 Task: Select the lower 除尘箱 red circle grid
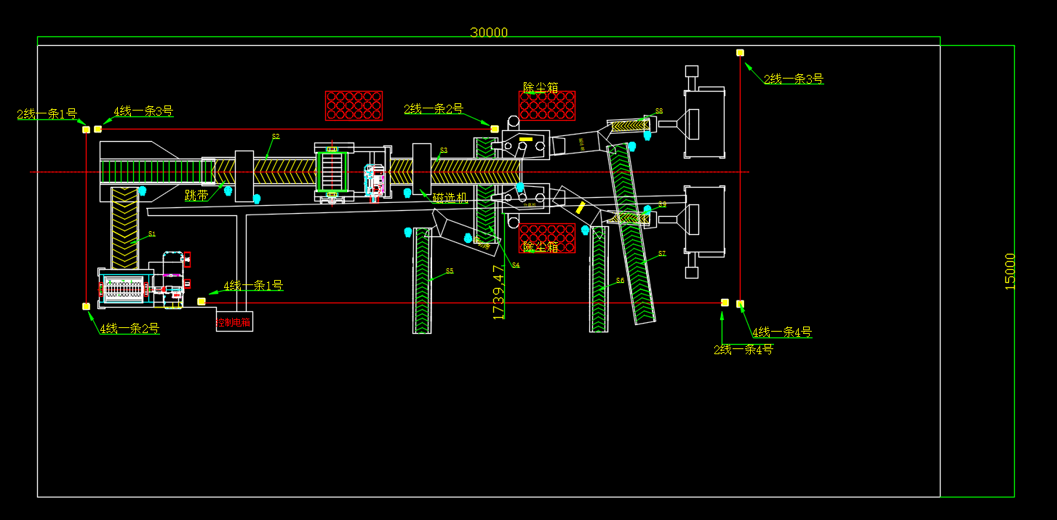[547, 238]
